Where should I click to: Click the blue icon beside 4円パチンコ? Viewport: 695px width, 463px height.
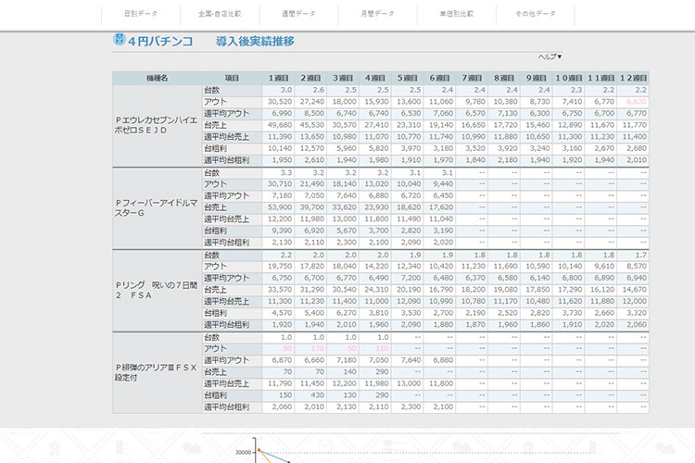coord(120,40)
